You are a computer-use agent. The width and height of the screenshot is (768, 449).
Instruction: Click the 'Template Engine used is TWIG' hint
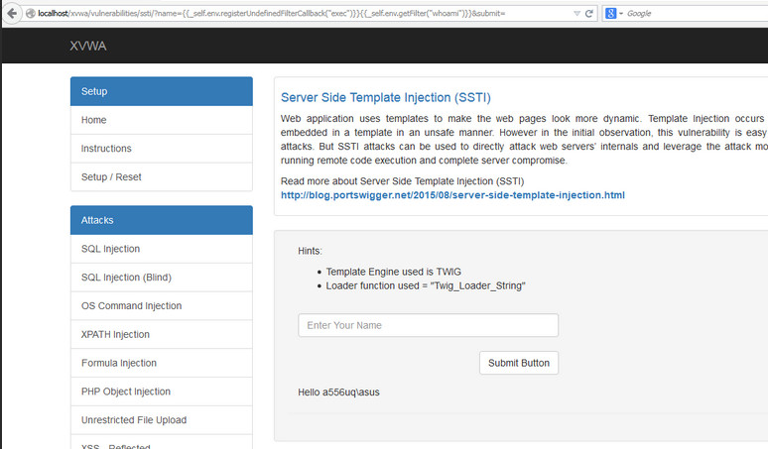pos(394,272)
